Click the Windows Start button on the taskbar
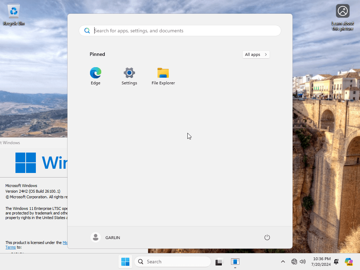This screenshot has height=270, width=360. tap(126, 262)
